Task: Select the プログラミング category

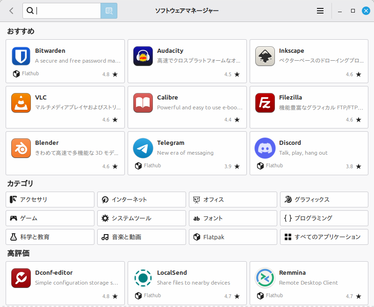Action: click(324, 218)
